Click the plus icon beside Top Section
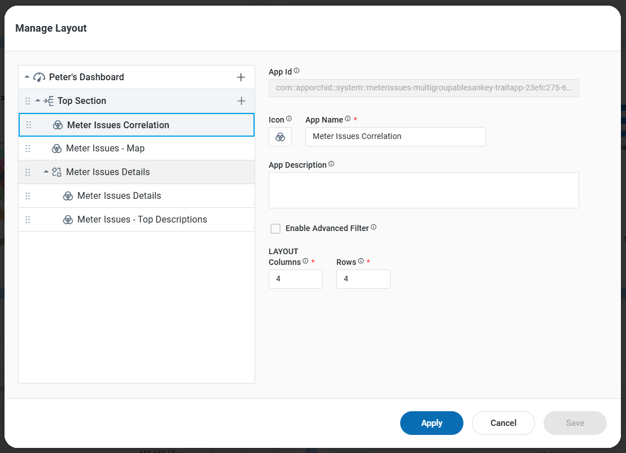626x453 pixels. tap(241, 101)
